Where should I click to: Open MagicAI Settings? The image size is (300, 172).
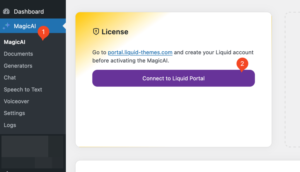pyautogui.click(x=14, y=113)
